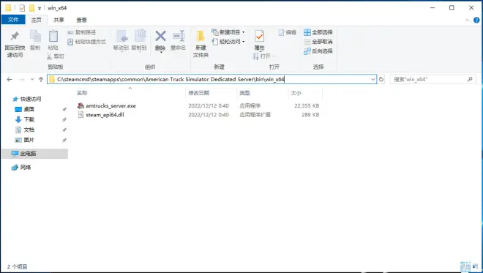This screenshot has width=483, height=273.
Task: Select the amtrucks_server.exe file
Action: [111, 105]
